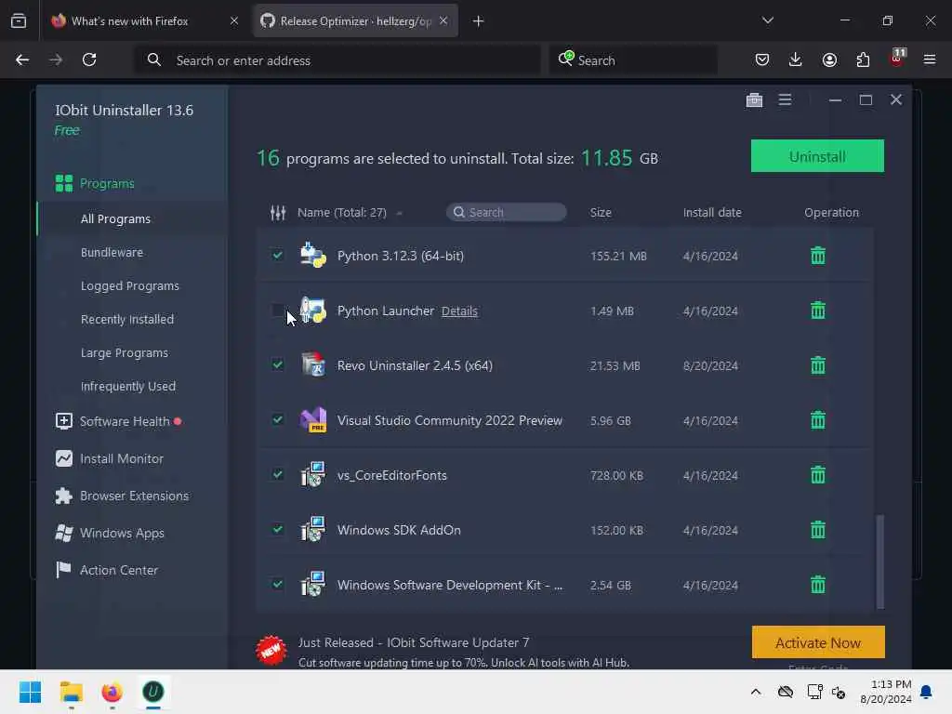This screenshot has height=714, width=952.
Task: Click Firefox address bar
Action: pos(337,60)
